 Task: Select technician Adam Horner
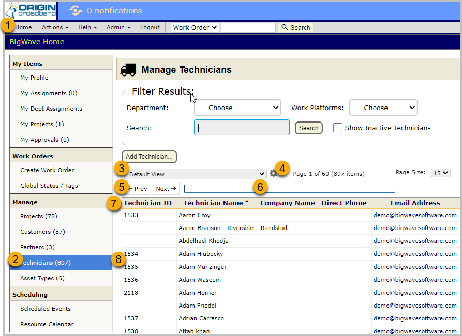198,293
